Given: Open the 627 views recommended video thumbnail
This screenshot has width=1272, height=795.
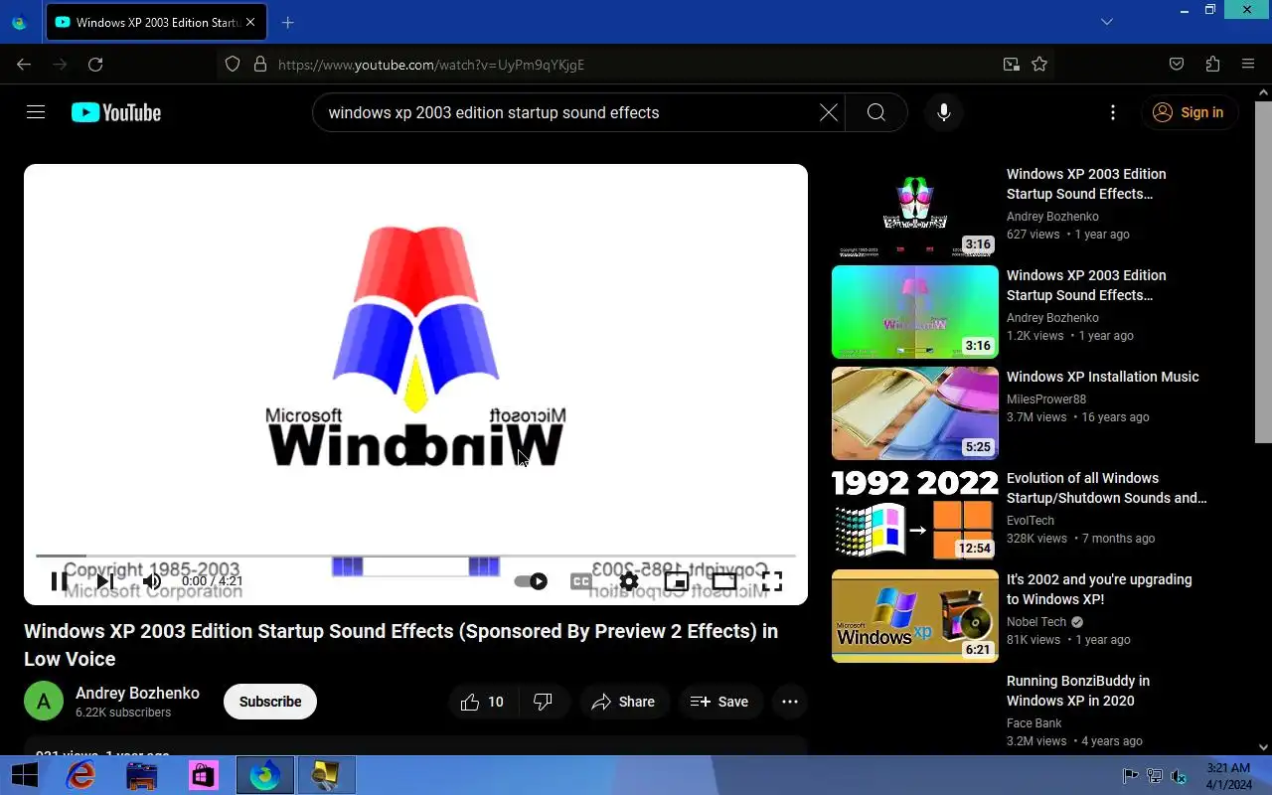Looking at the screenshot, I should pos(915,211).
